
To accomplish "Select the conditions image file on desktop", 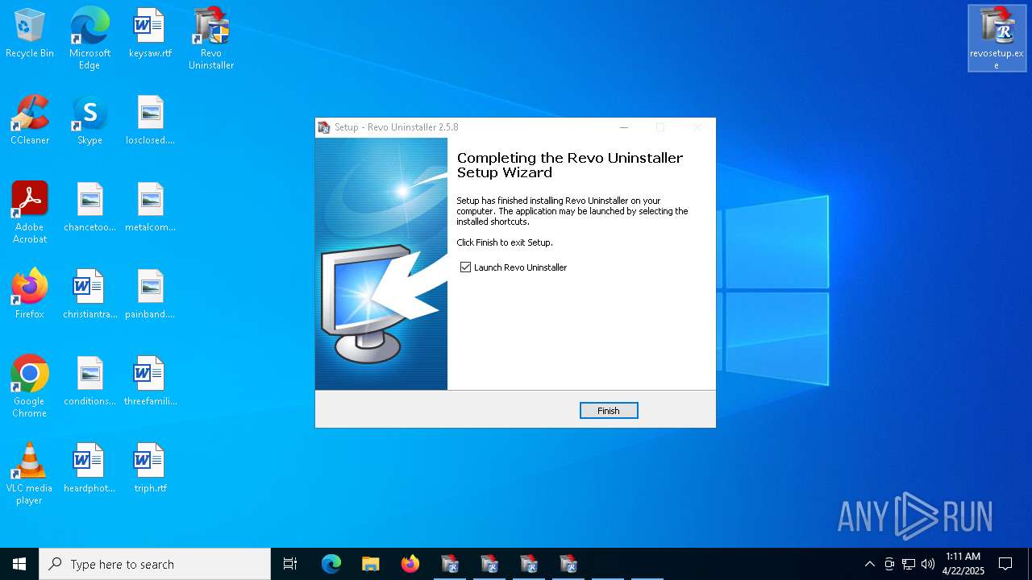I will click(x=89, y=382).
